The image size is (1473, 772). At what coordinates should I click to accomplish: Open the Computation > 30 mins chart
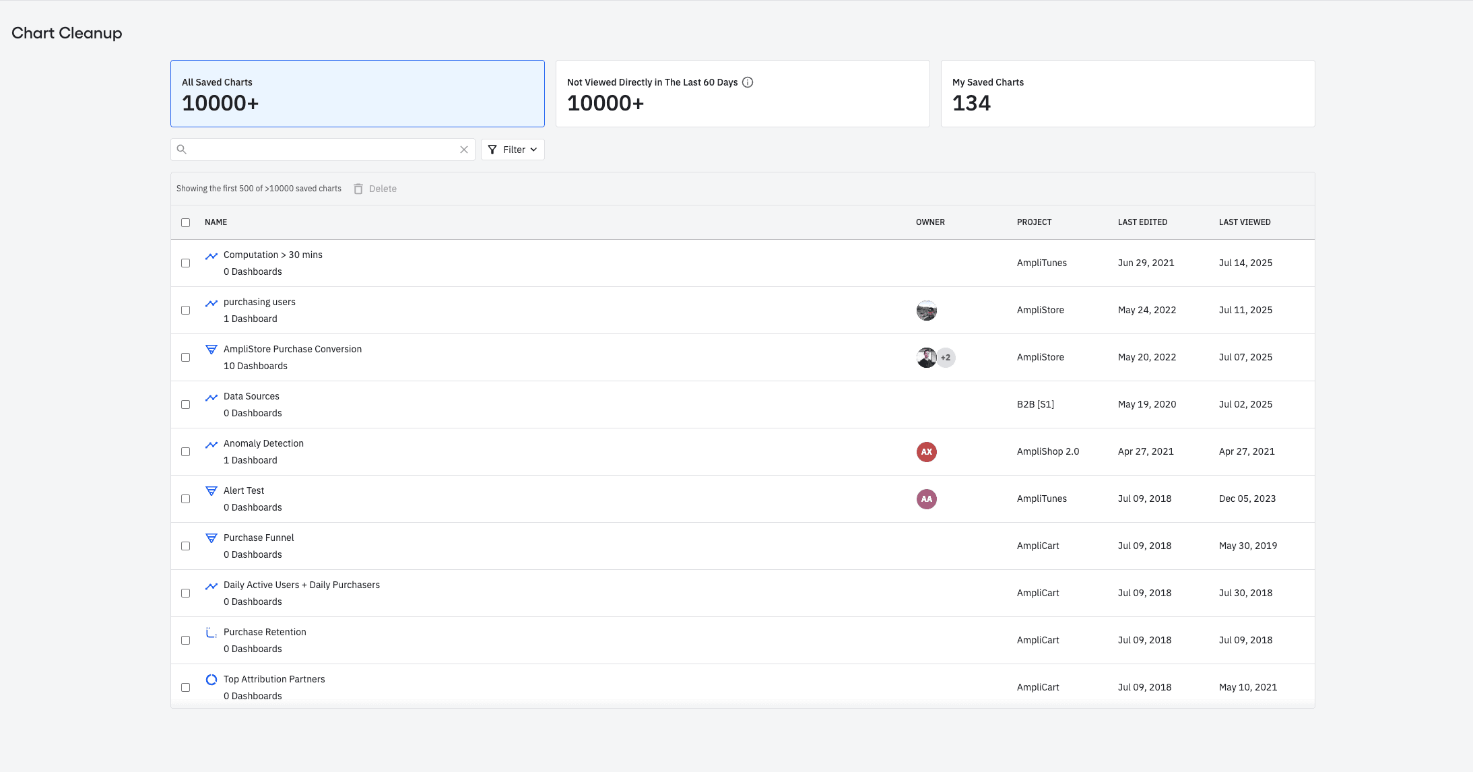coord(273,255)
